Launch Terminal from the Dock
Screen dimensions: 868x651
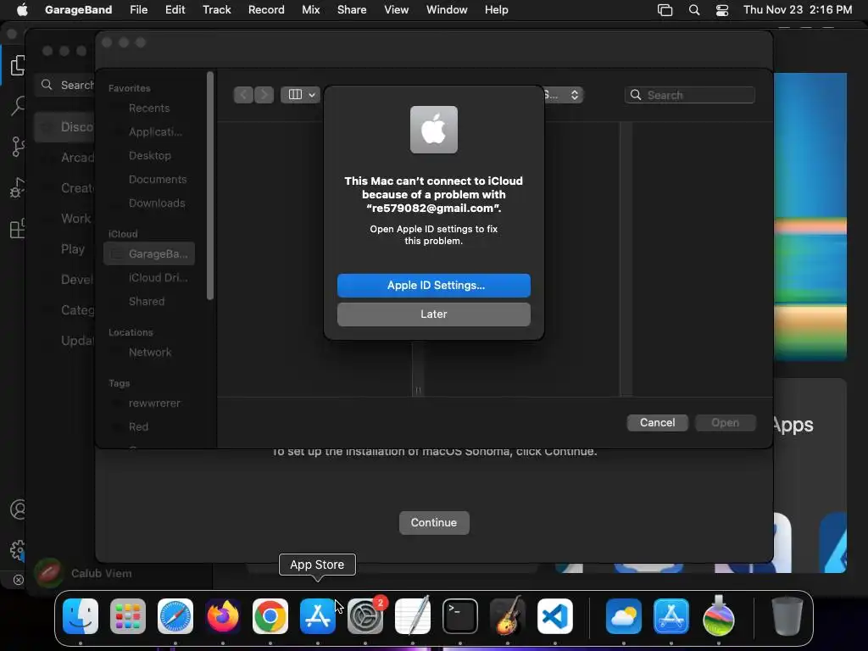tap(460, 616)
